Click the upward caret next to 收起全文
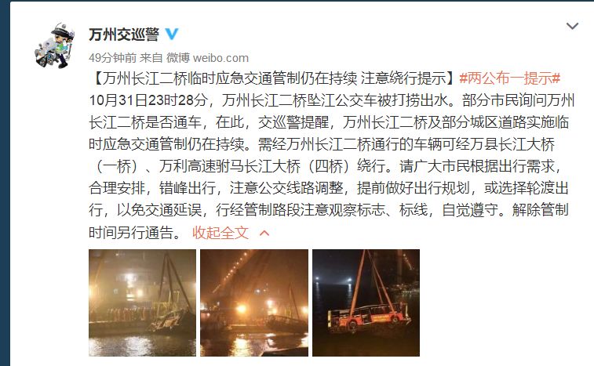594x366 pixels. click(264, 233)
